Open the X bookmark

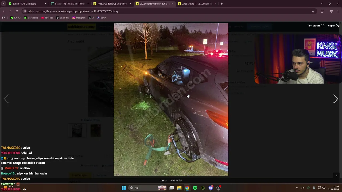tap(91, 18)
